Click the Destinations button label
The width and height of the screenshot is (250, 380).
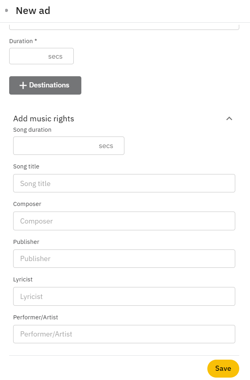pos(49,85)
